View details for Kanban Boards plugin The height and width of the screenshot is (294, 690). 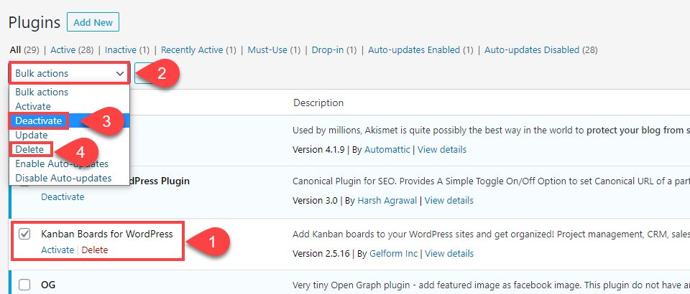pos(449,253)
